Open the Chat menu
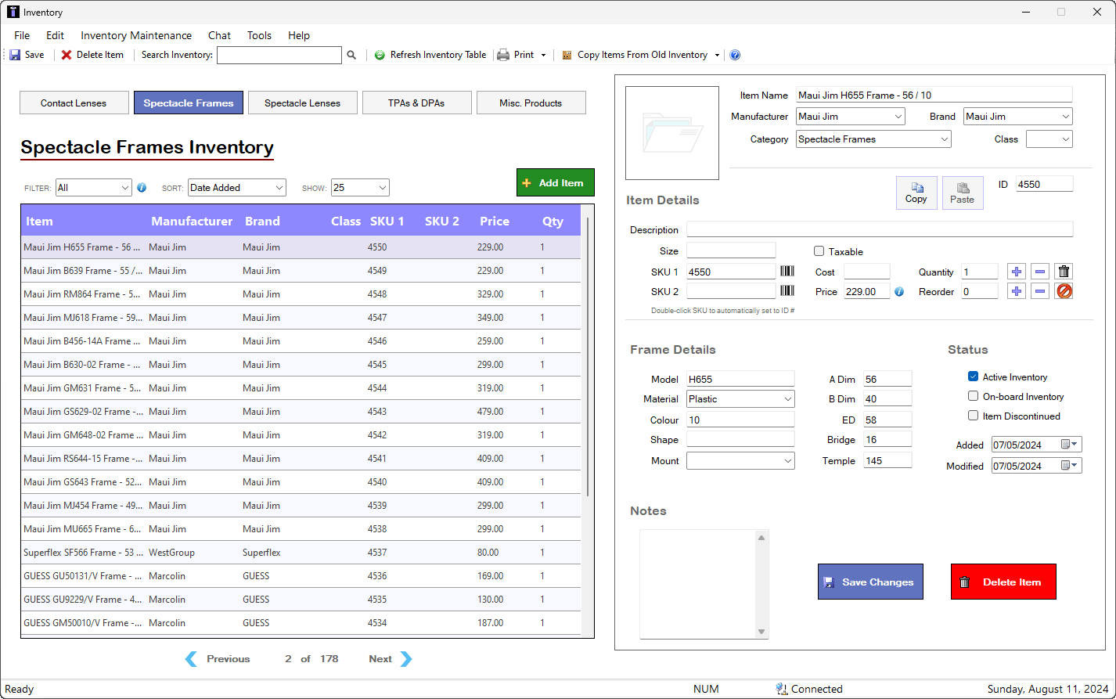Image resolution: width=1116 pixels, height=699 pixels. pyautogui.click(x=219, y=35)
